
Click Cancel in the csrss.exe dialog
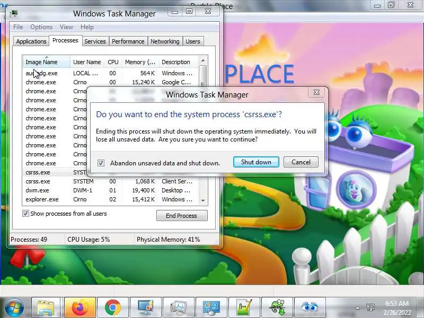pos(301,162)
